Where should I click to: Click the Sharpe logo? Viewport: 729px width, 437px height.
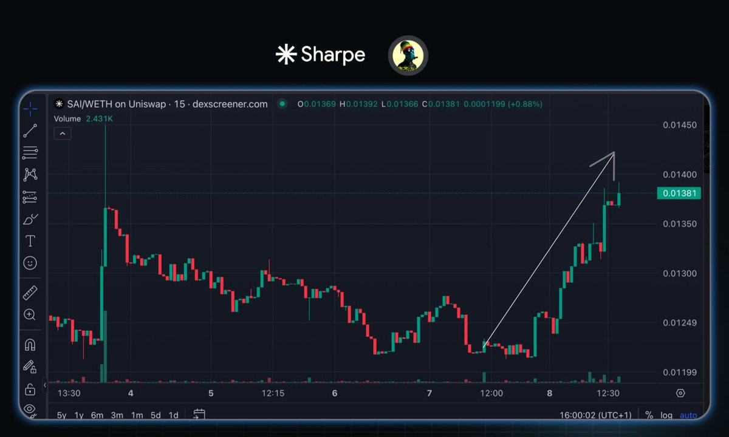click(320, 55)
